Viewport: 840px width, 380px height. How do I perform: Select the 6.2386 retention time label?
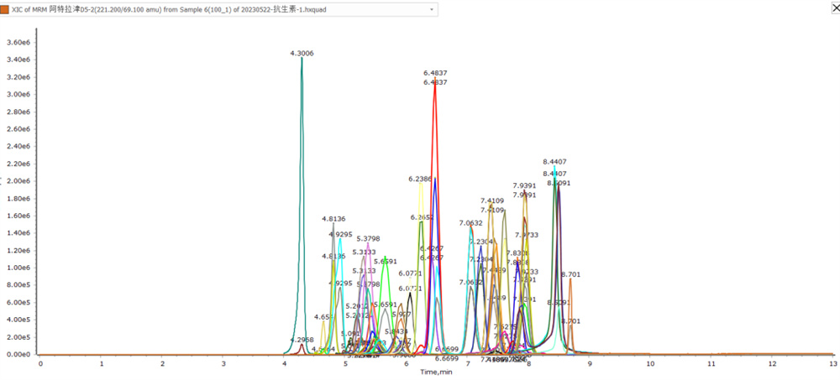point(420,179)
